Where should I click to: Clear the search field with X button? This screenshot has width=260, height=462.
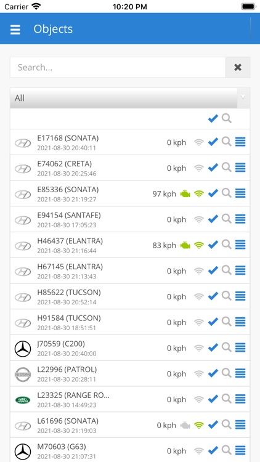[x=238, y=68]
